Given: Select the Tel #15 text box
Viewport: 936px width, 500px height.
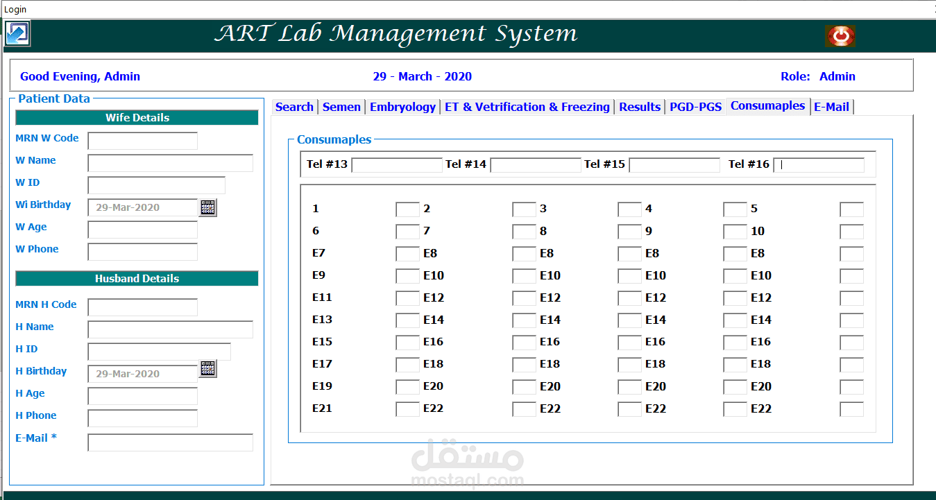Looking at the screenshot, I should (x=674, y=165).
